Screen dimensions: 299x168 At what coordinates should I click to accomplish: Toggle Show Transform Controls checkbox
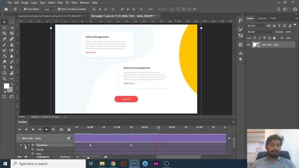[x=59, y=9]
